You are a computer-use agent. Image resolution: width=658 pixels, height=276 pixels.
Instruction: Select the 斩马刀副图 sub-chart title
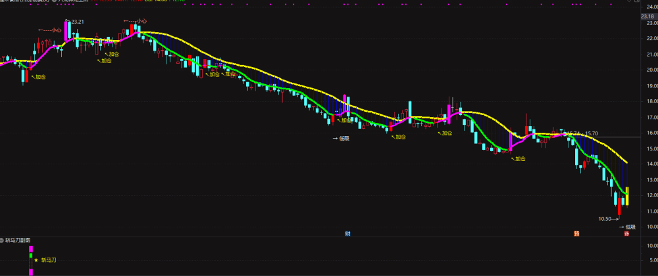tap(18, 241)
